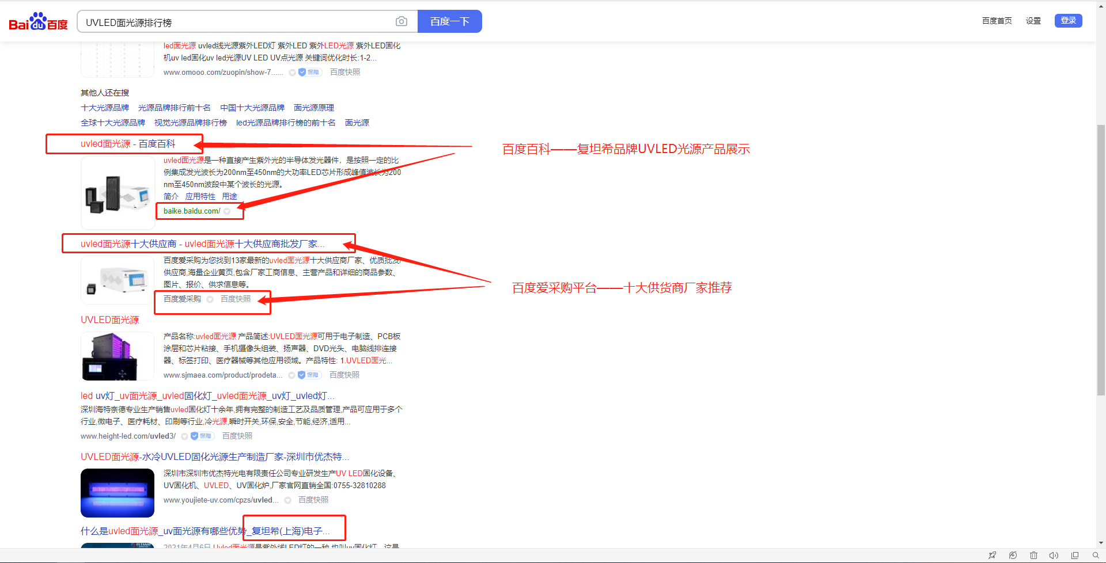The height and width of the screenshot is (563, 1106).
Task: Open the purple UV lamp thumbnail
Action: coord(118,356)
